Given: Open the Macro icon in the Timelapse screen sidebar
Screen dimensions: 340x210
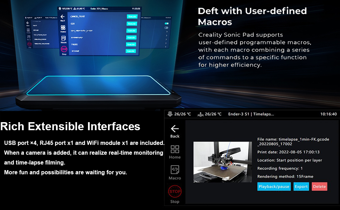Looking at the screenshot, I should pyautogui.click(x=175, y=170).
